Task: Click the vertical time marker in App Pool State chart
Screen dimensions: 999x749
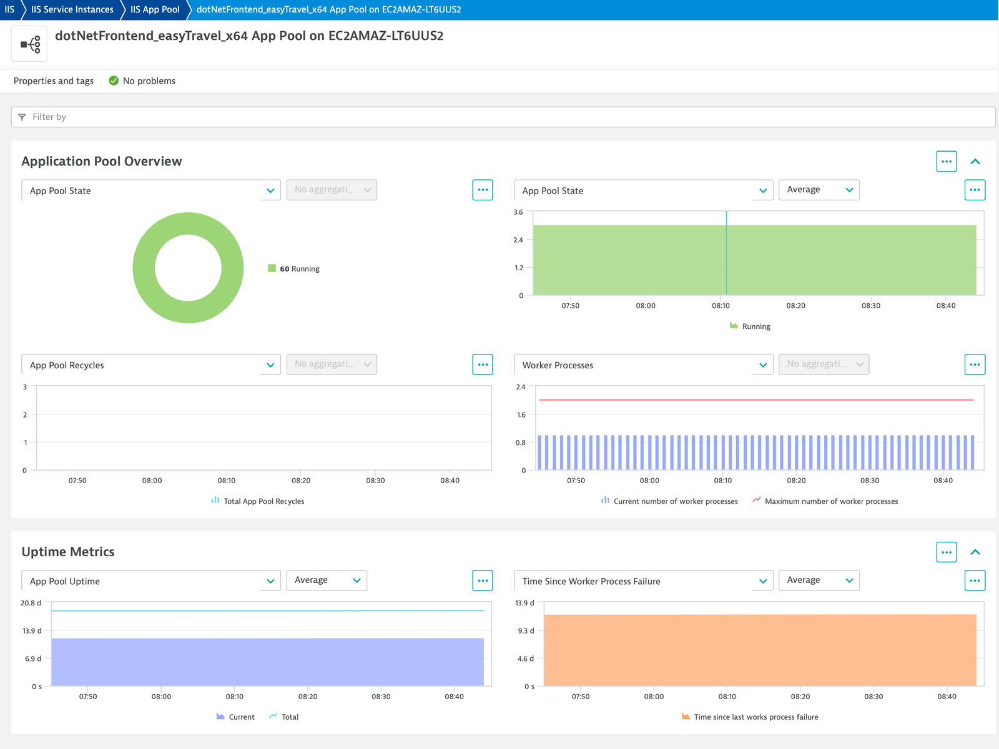Action: pos(726,253)
